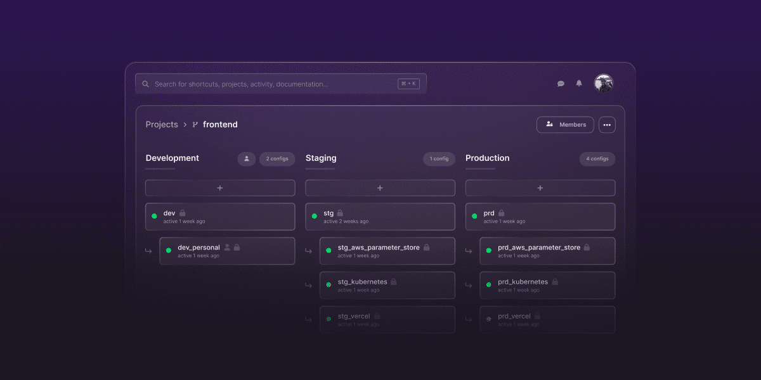Click the ⌘ + K shortcut badge
The height and width of the screenshot is (380, 761).
408,84
